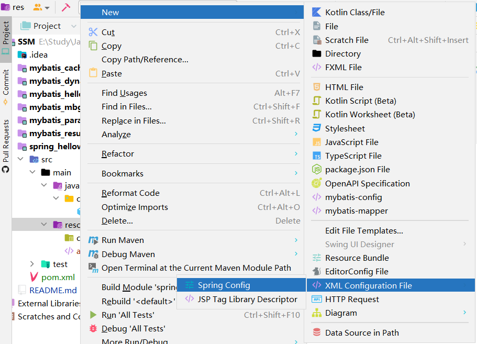Screen dimensions: 477x344
Task: Click the Kotlin Script (Beta) icon
Action: [x=317, y=101]
